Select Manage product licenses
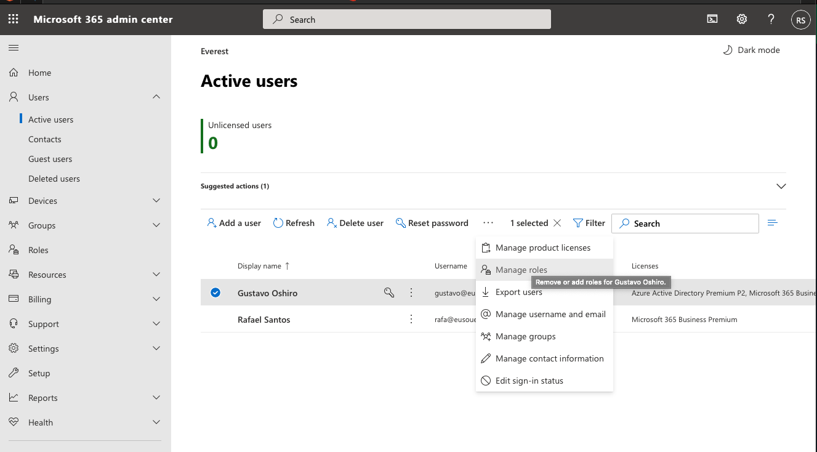 [544, 248]
